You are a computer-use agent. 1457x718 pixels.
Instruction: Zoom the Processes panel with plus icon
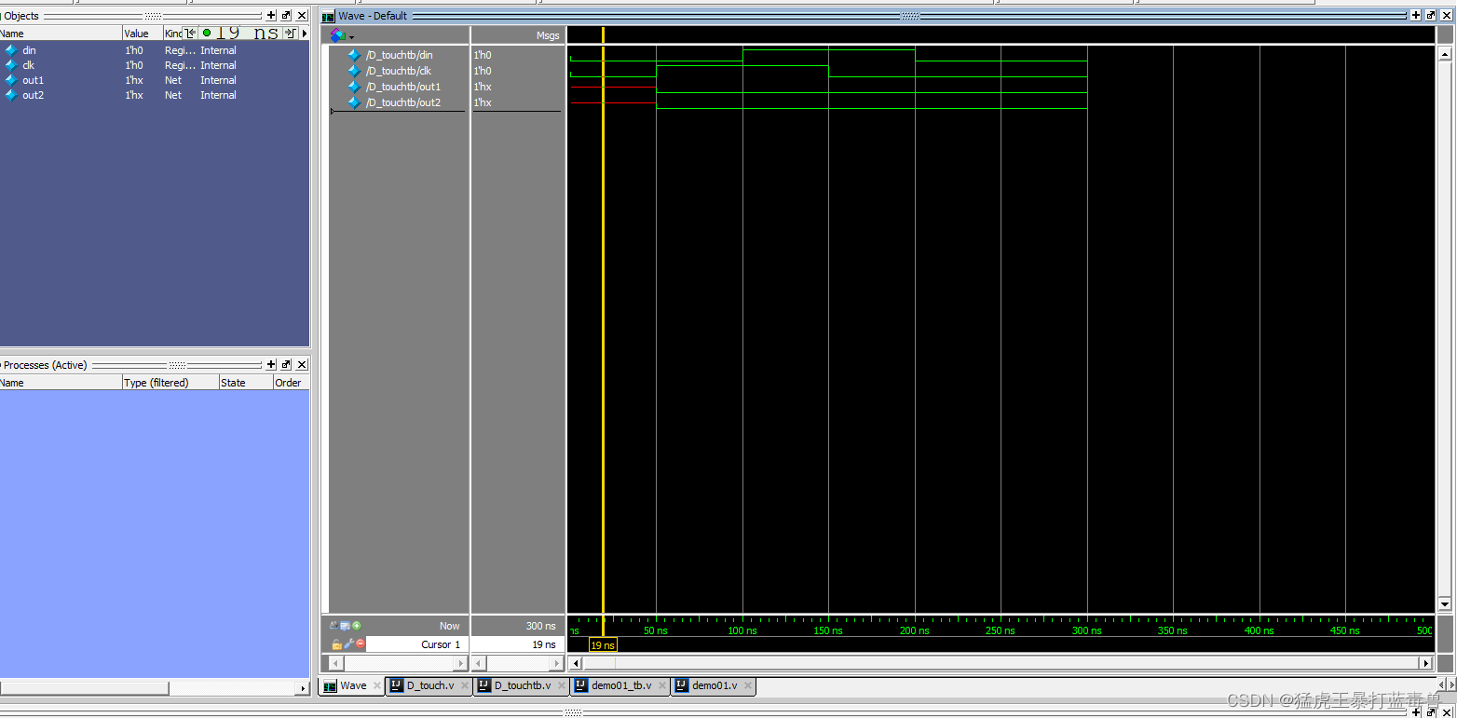coord(271,365)
